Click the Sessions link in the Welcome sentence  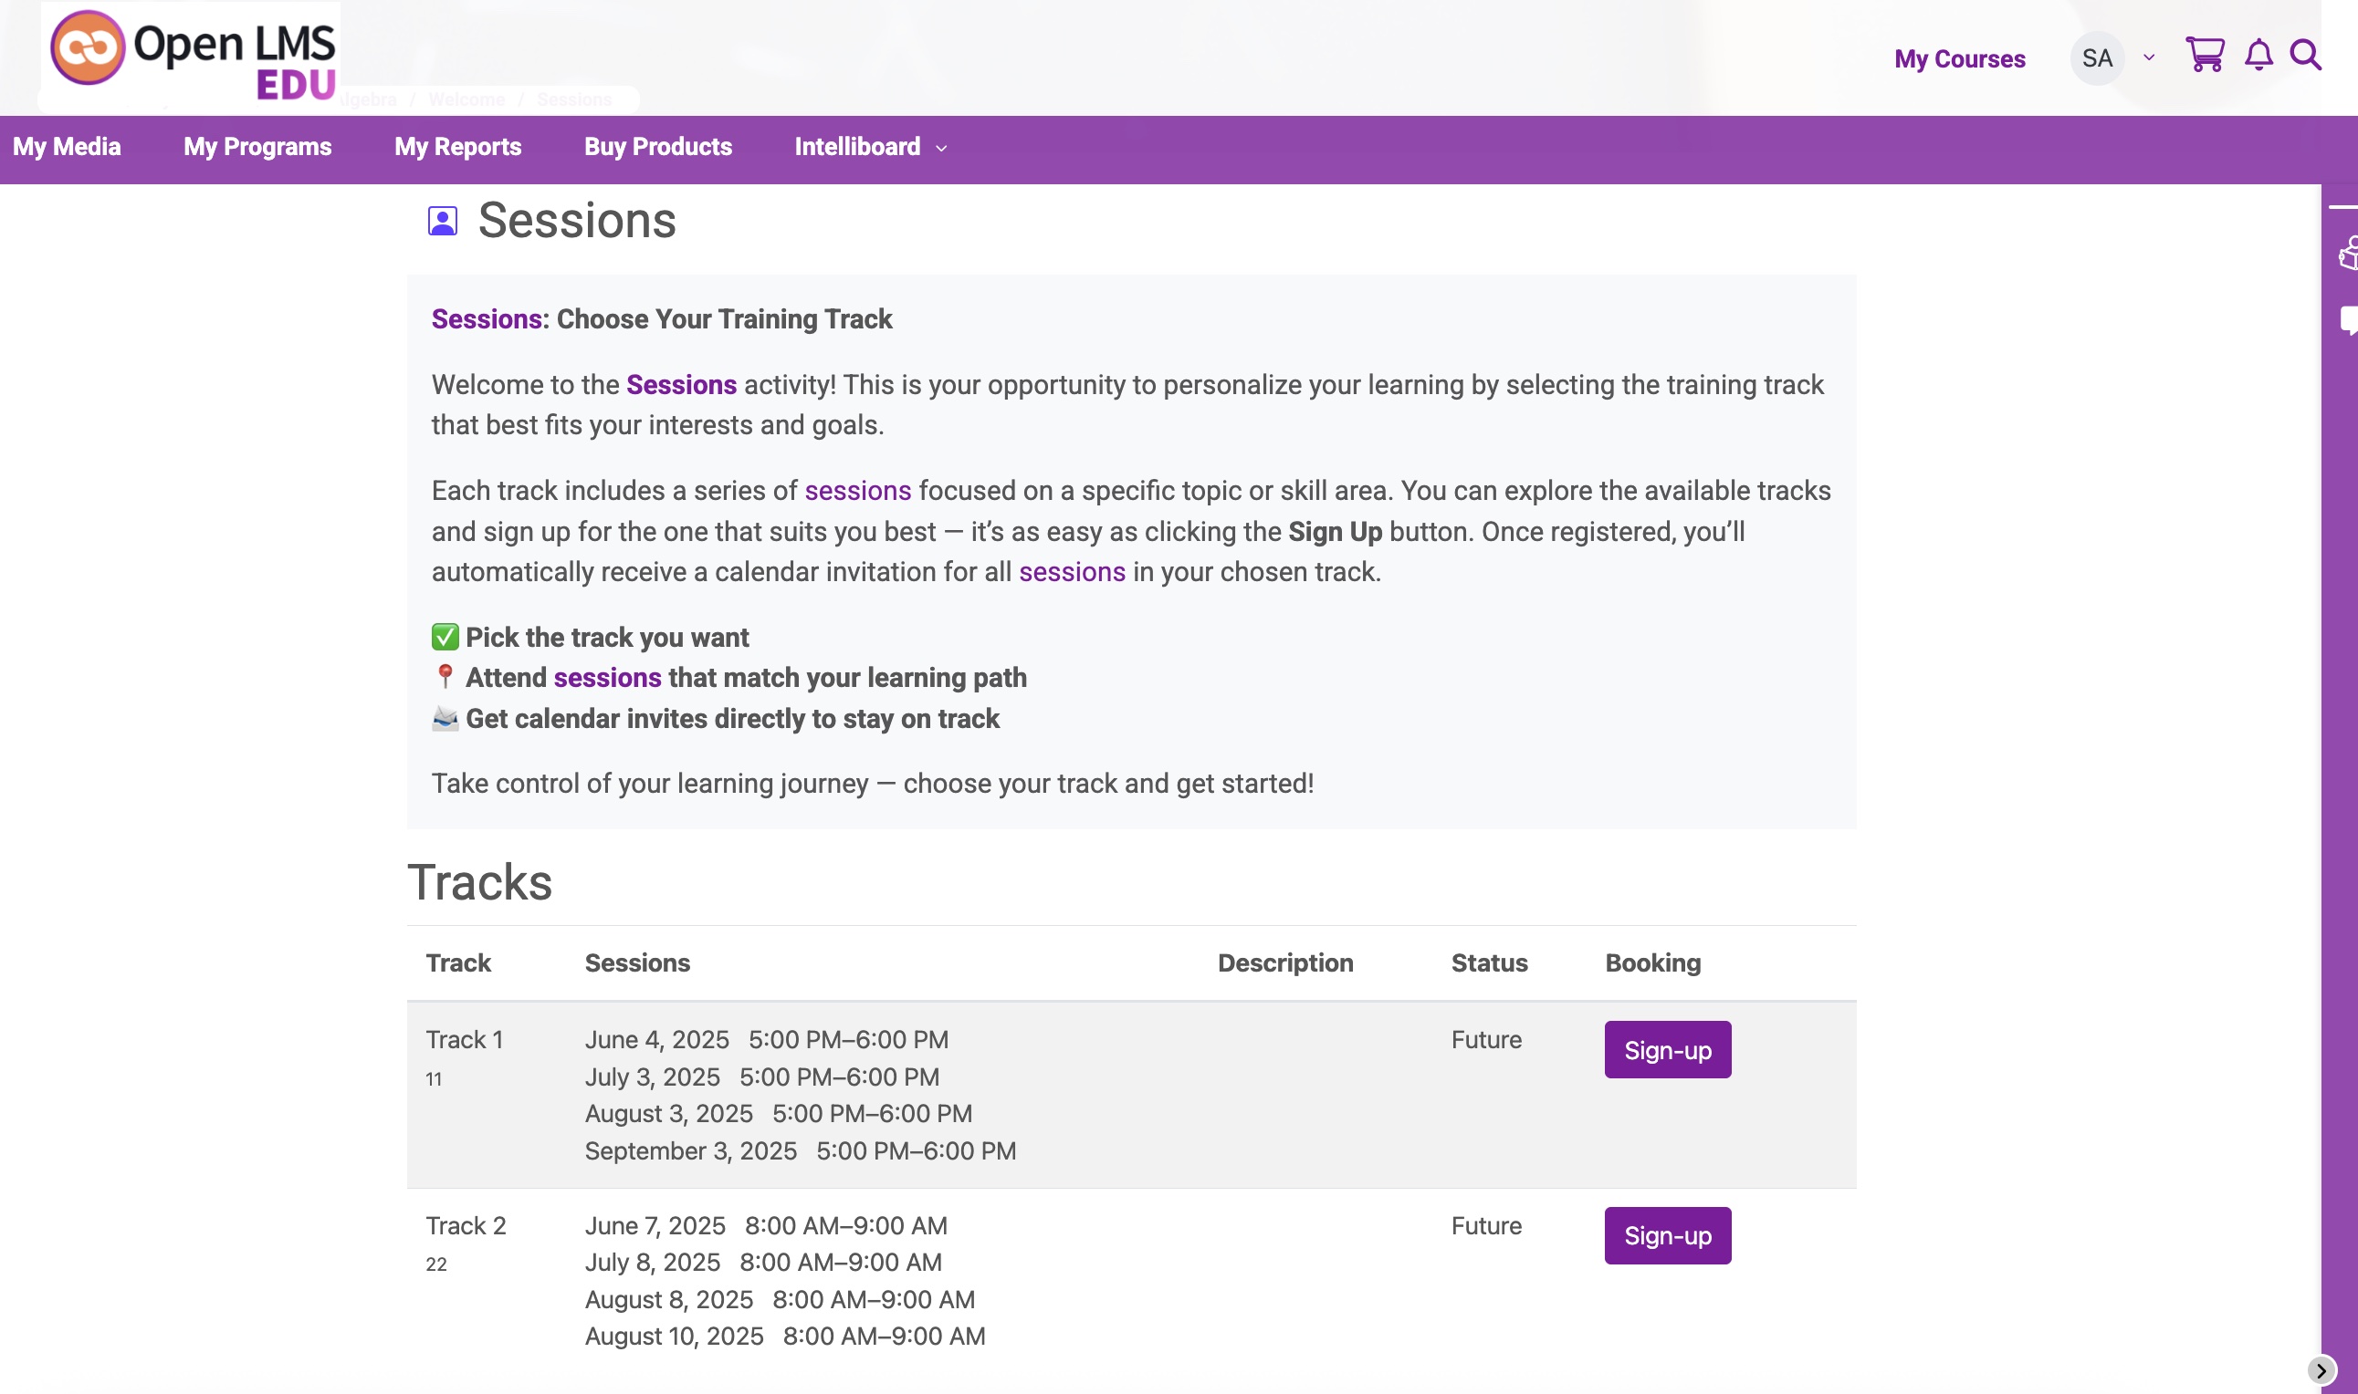click(x=681, y=385)
